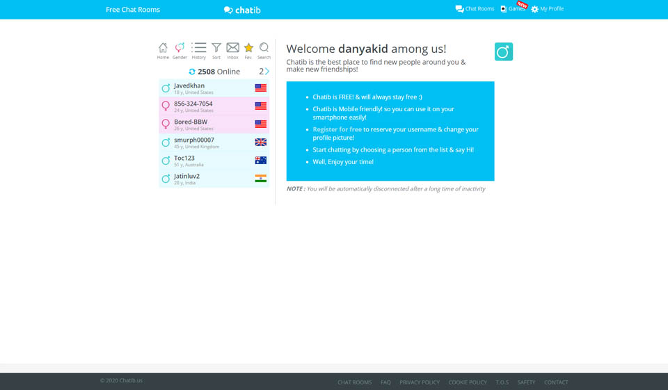The image size is (668, 390).
Task: Open Chat Rooms in top navigation
Action: 475,9
